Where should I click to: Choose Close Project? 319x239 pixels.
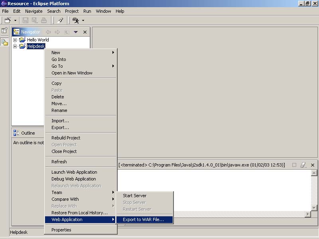(81, 151)
